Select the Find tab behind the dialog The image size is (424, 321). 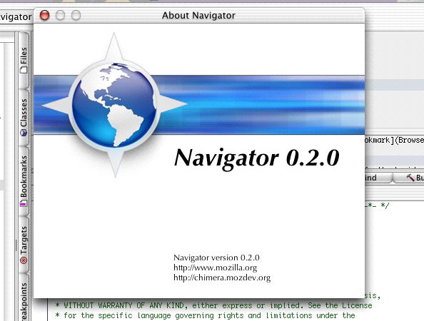tap(378, 178)
